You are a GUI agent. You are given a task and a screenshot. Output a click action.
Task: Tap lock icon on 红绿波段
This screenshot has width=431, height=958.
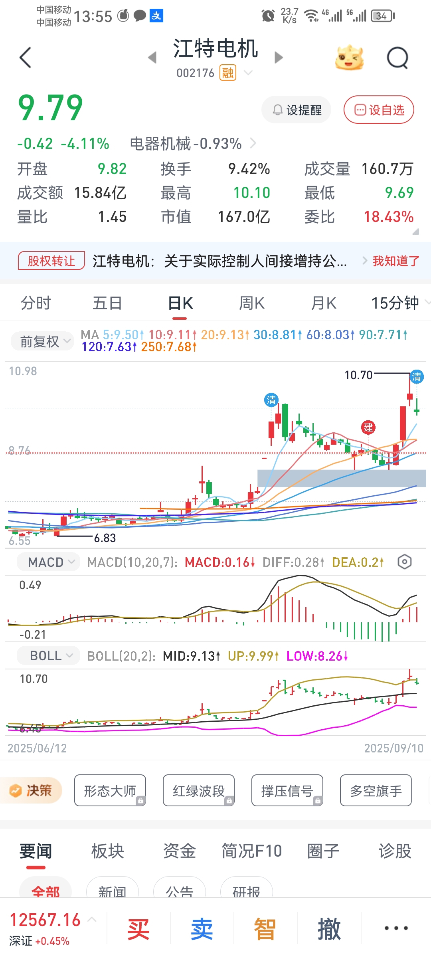coord(229,800)
